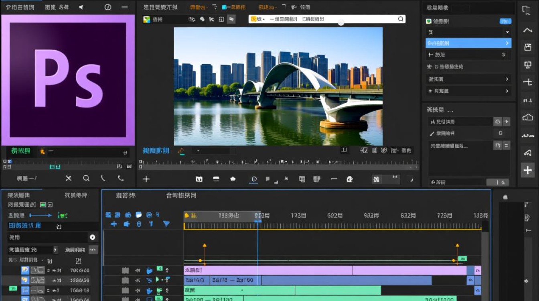
Task: Click the blue highlighted label in timeline left panel
Action: [x=24, y=226]
